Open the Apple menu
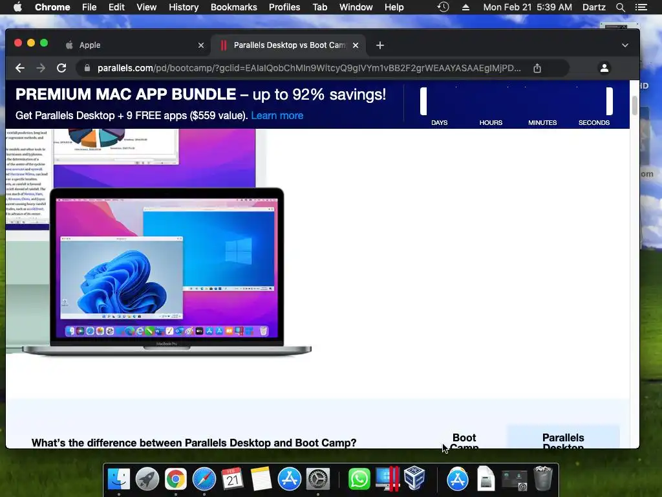This screenshot has height=497, width=662. [x=17, y=7]
